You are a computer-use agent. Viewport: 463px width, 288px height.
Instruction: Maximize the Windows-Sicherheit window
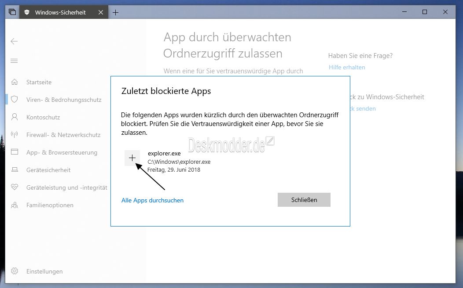pyautogui.click(x=425, y=12)
